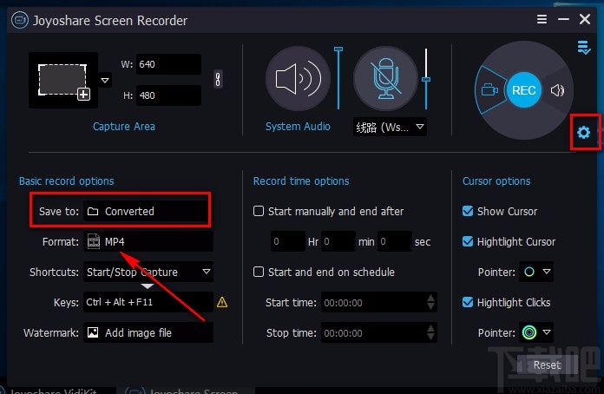Click the height field showing 480
604x394 pixels.
[x=168, y=95]
